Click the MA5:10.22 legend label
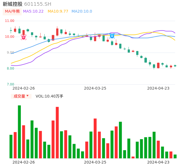 coord(33,12)
